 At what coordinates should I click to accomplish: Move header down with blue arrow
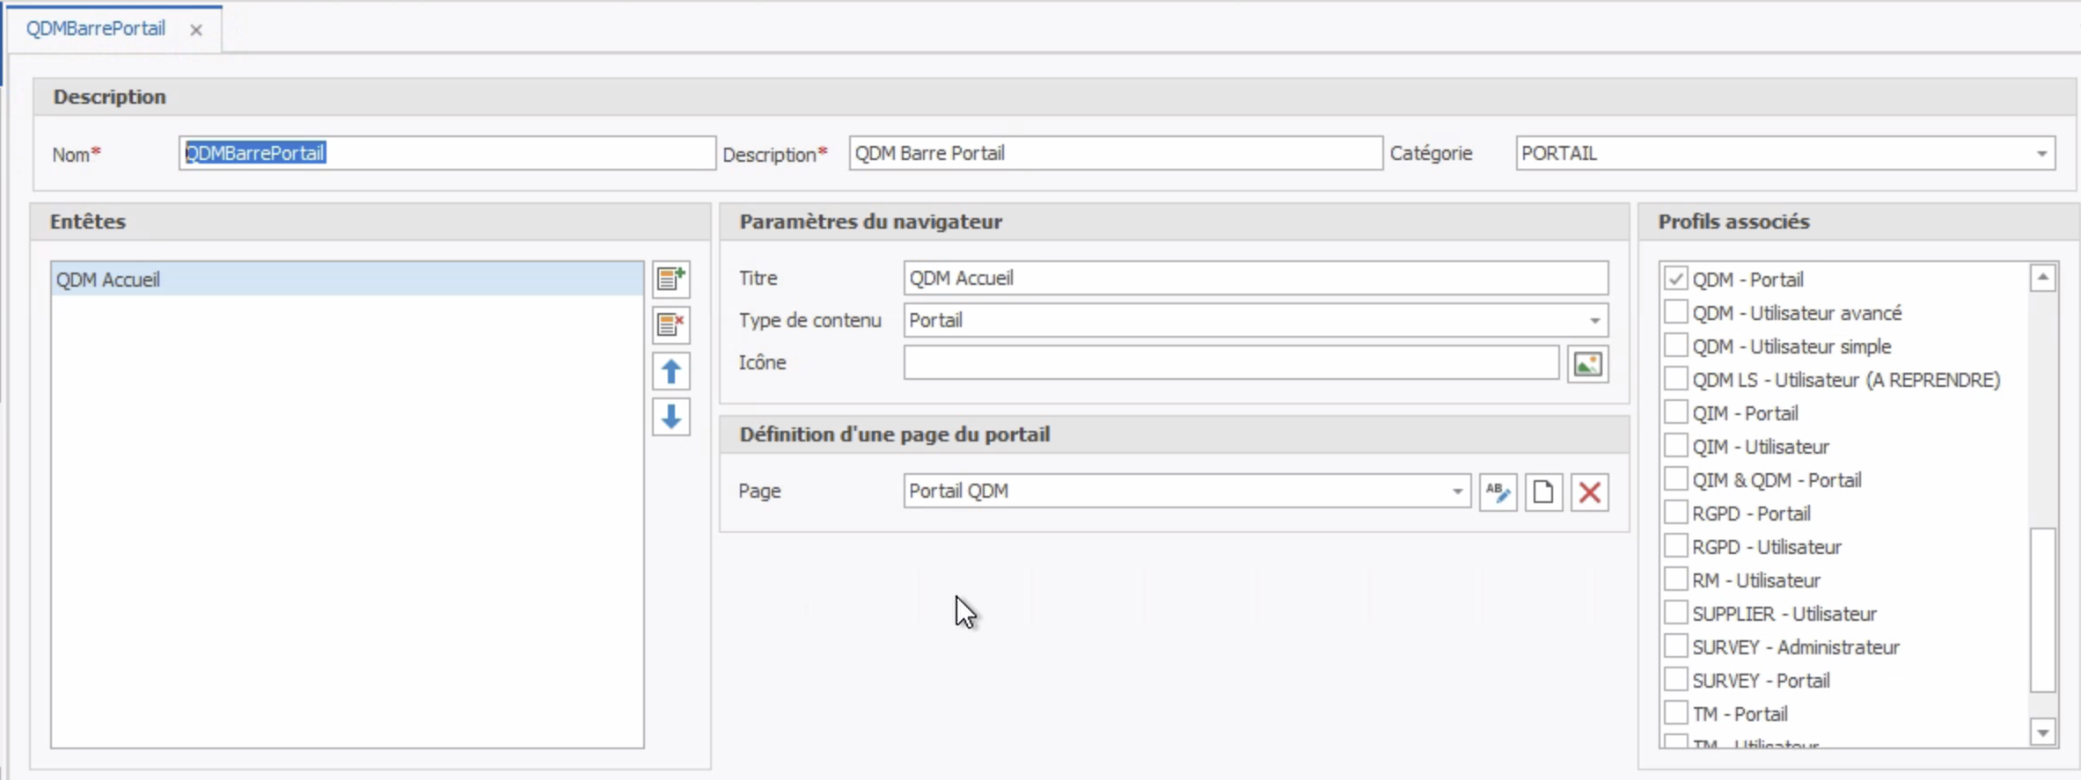670,417
